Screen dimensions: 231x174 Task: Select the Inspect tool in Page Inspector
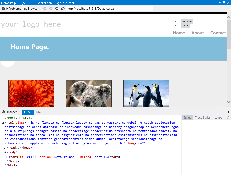point(10,112)
